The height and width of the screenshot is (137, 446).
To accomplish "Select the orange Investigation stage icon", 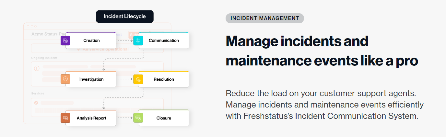I will pyautogui.click(x=65, y=79).
